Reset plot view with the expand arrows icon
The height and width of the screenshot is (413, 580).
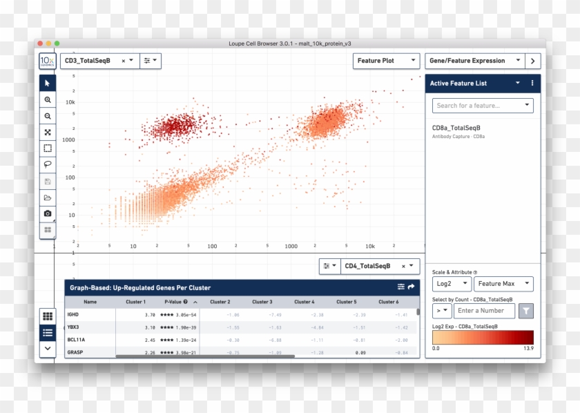(x=47, y=132)
